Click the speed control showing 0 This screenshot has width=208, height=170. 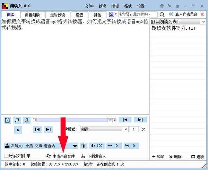pyautogui.click(x=114, y=146)
